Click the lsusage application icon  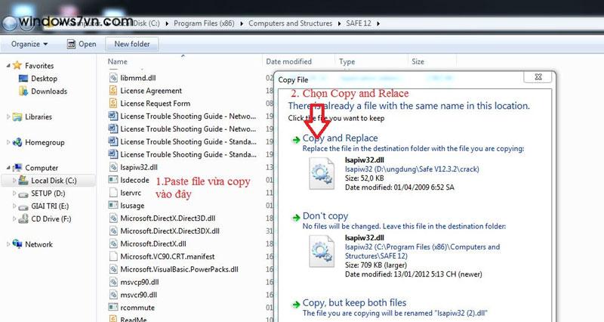112,205
